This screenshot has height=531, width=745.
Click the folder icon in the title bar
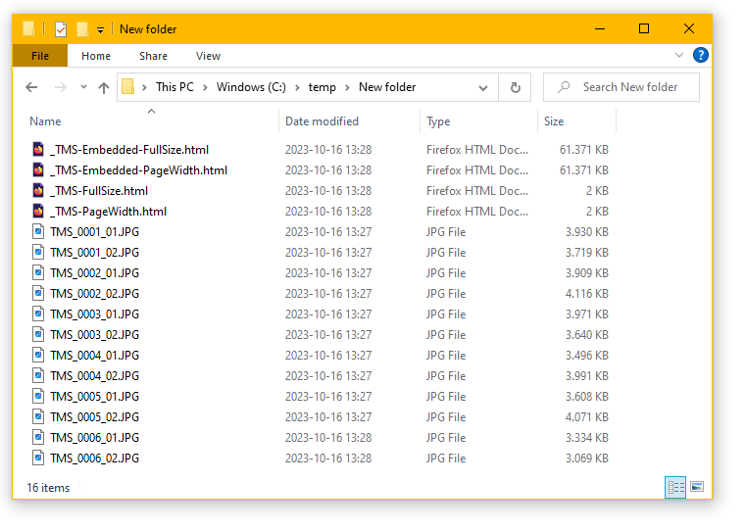click(29, 29)
